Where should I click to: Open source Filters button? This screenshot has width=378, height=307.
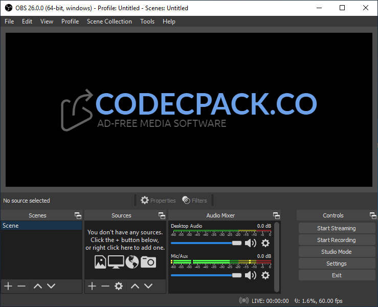[x=195, y=201]
